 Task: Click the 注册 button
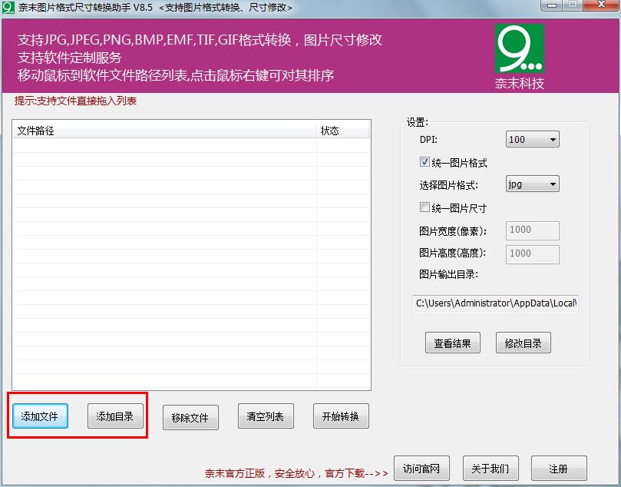coord(558,469)
